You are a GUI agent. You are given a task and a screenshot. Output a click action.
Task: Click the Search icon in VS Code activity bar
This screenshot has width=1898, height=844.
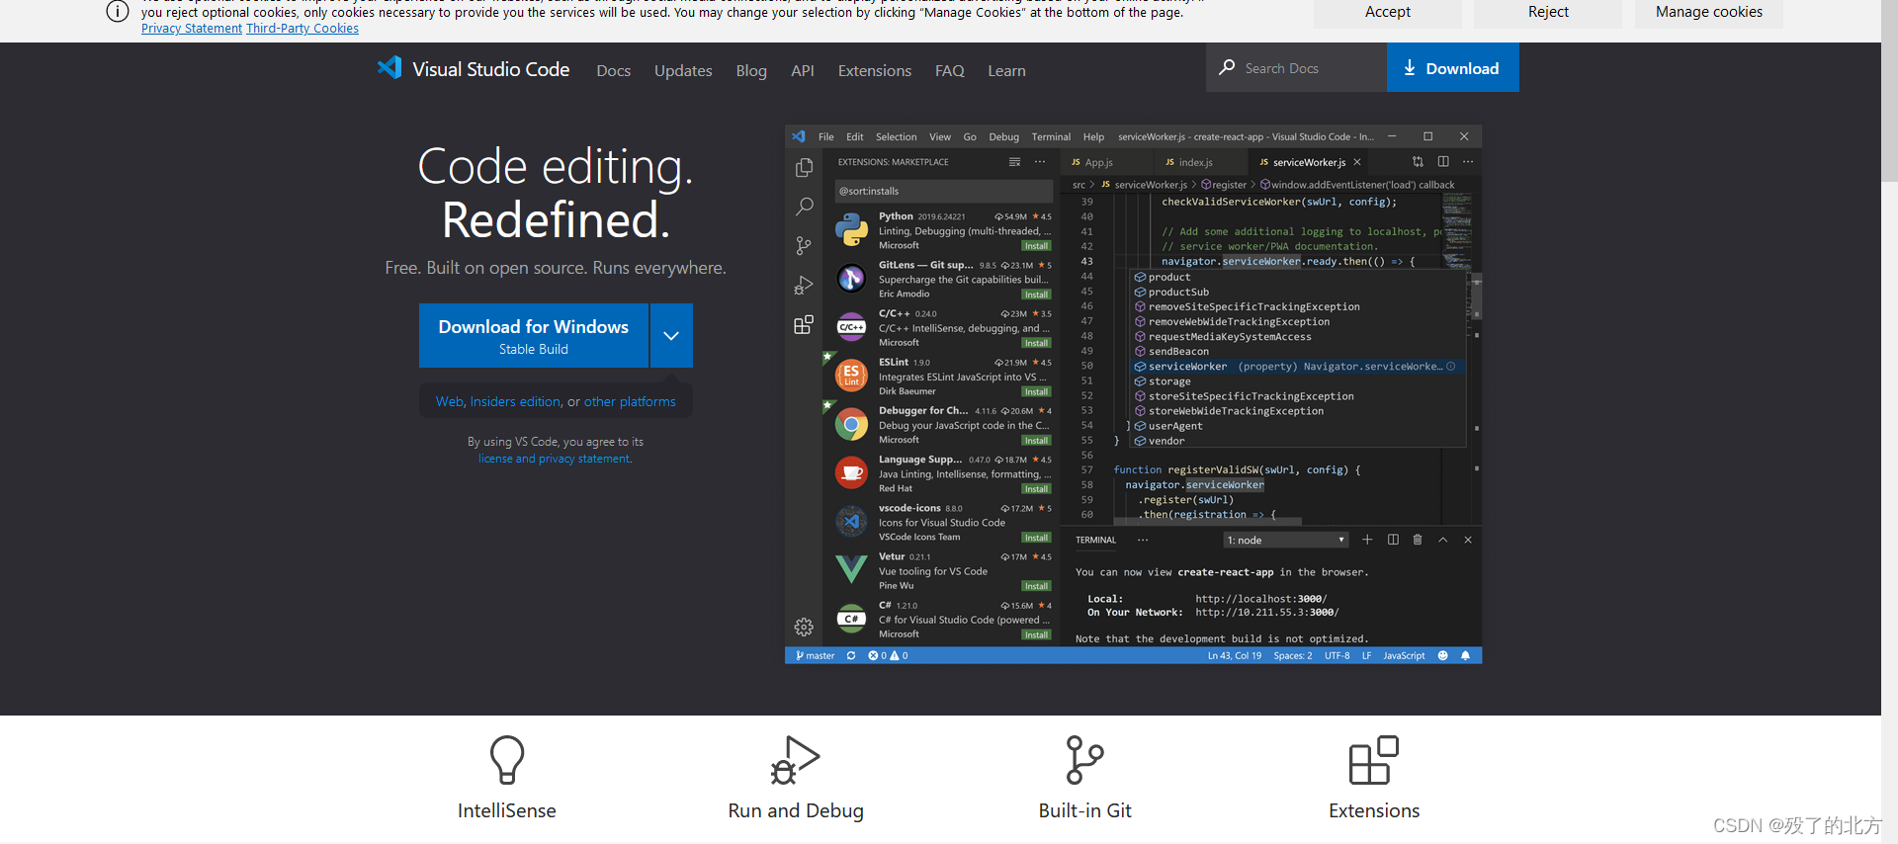coord(804,207)
